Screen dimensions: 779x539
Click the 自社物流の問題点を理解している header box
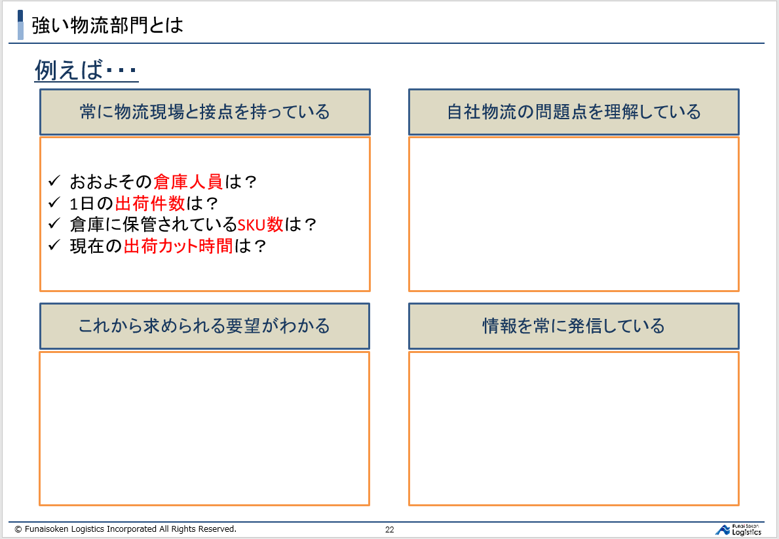coord(573,112)
